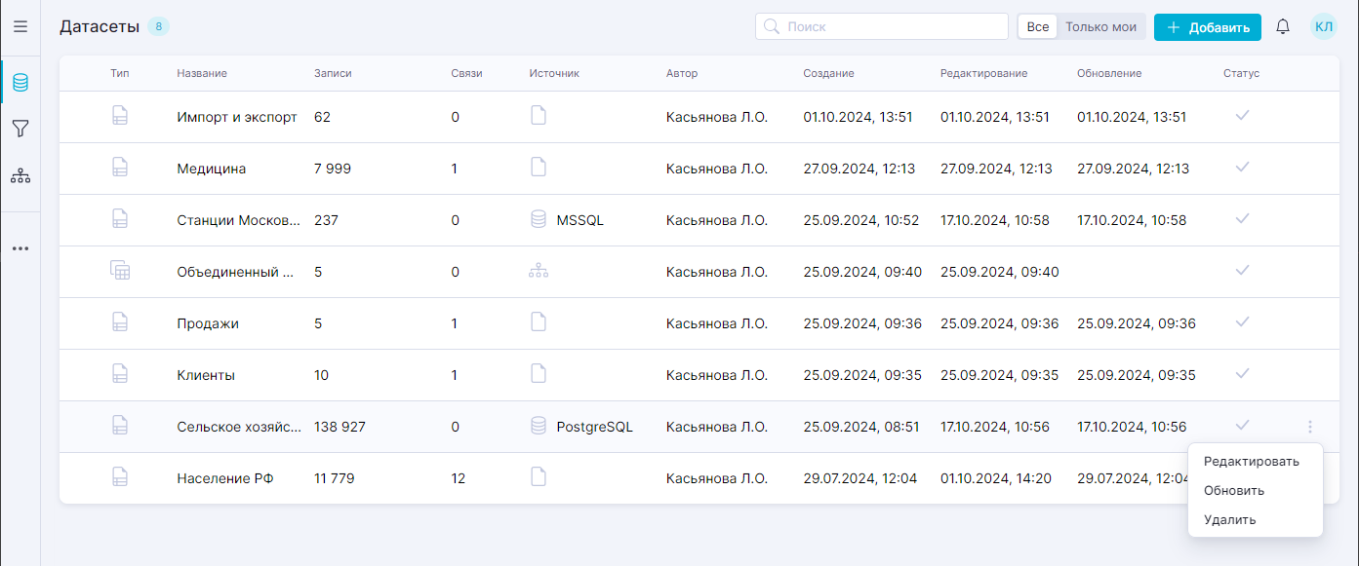The height and width of the screenshot is (566, 1359).
Task: Sort by the Создание column header
Action: pos(828,74)
